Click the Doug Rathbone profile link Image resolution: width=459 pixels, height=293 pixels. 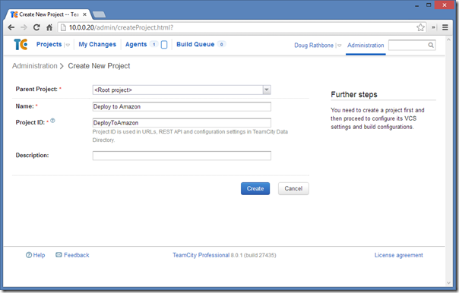pos(314,46)
